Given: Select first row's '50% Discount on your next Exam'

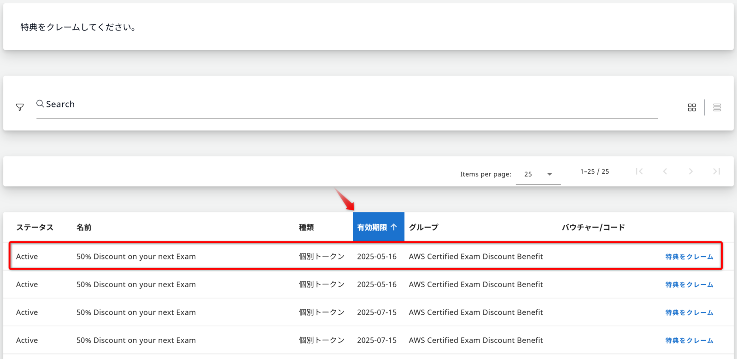Looking at the screenshot, I should point(136,257).
